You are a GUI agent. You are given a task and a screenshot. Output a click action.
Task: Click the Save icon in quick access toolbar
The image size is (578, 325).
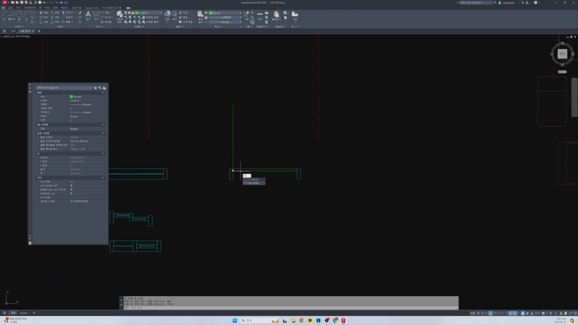click(22, 2)
